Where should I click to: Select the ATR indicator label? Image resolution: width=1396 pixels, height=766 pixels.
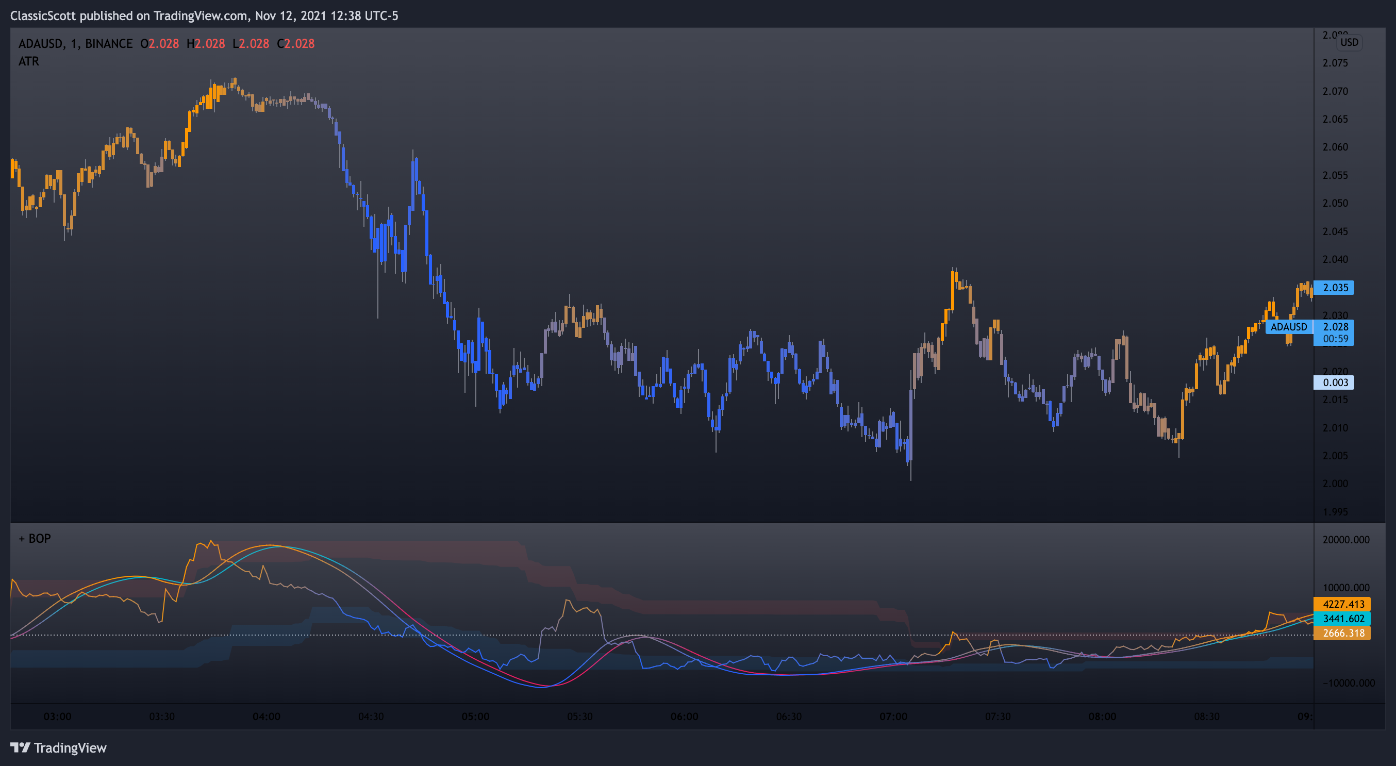[29, 61]
